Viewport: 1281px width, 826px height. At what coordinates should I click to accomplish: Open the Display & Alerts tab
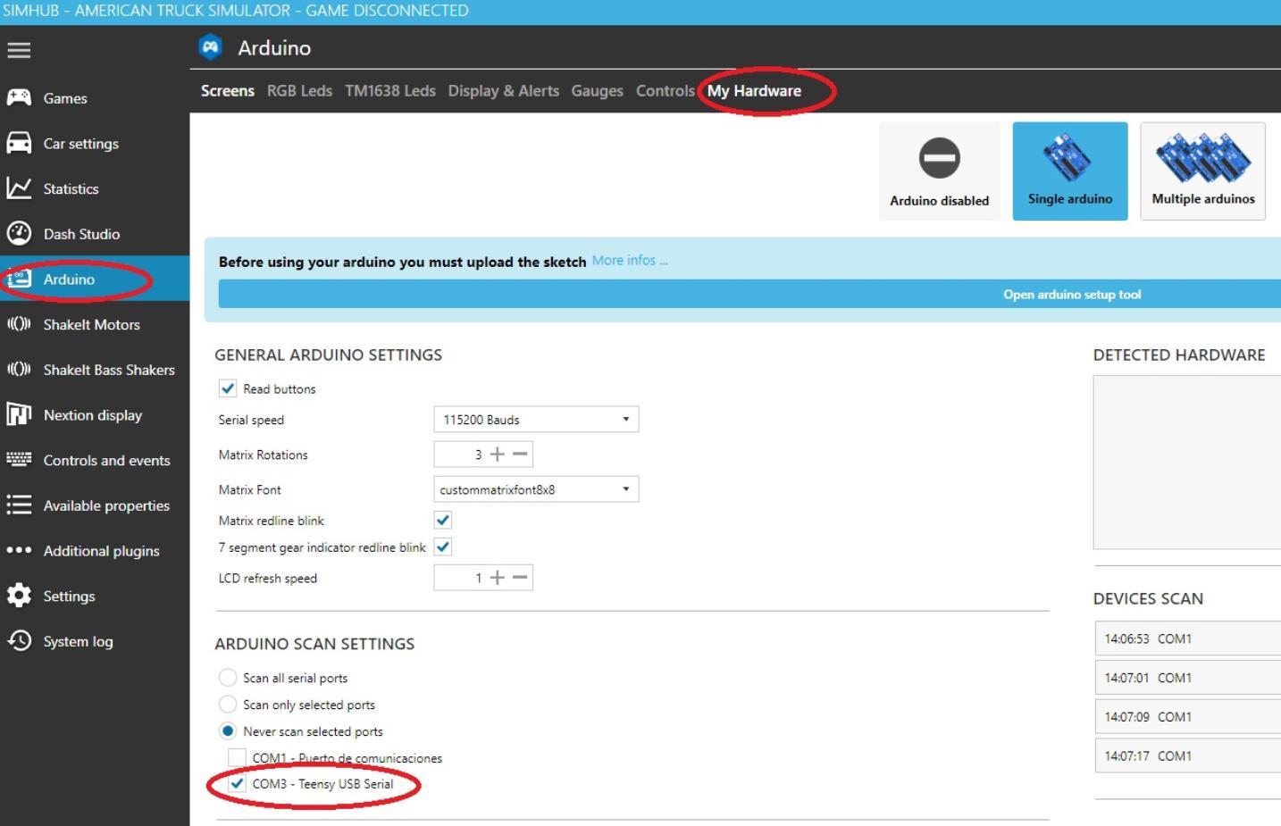pos(504,91)
